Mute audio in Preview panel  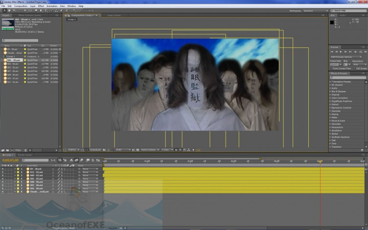(x=355, y=52)
